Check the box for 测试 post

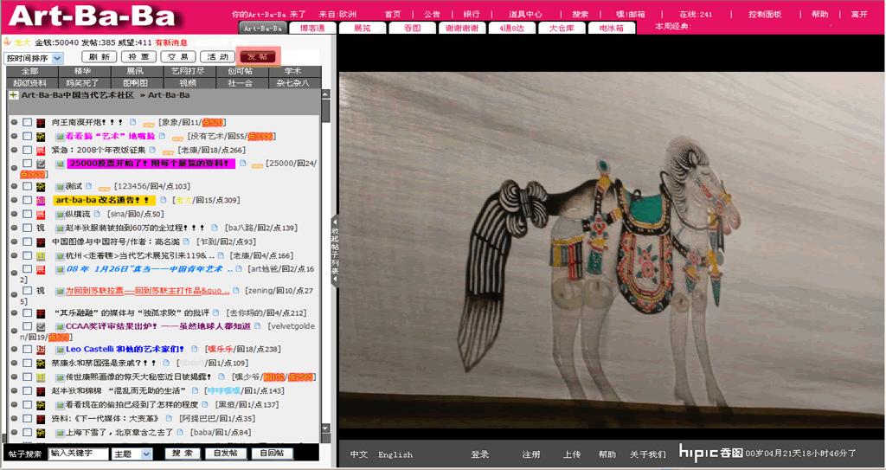[27, 186]
